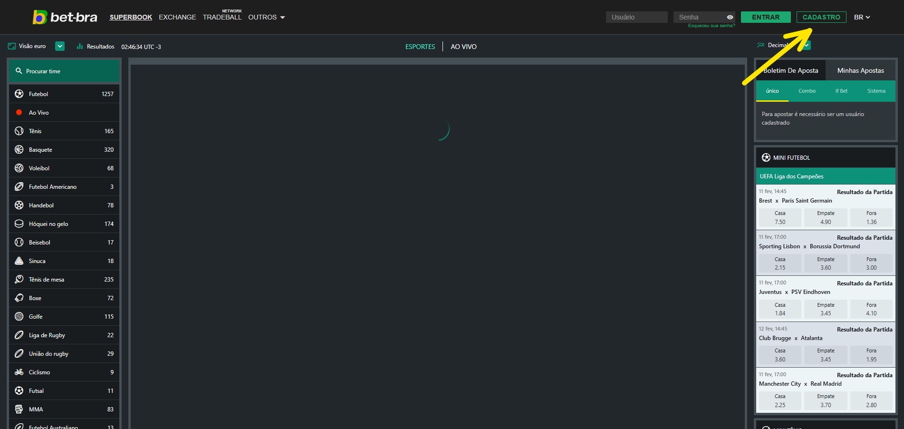Click the Voleibol volleyball icon
Viewport: 904px width, 429px height.
19,168
